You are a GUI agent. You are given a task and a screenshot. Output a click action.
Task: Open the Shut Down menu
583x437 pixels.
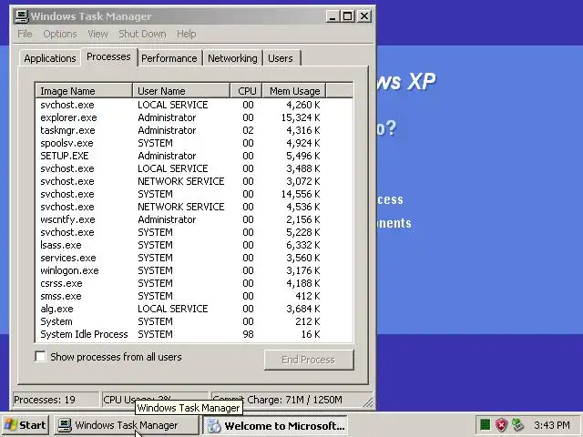pyautogui.click(x=142, y=34)
